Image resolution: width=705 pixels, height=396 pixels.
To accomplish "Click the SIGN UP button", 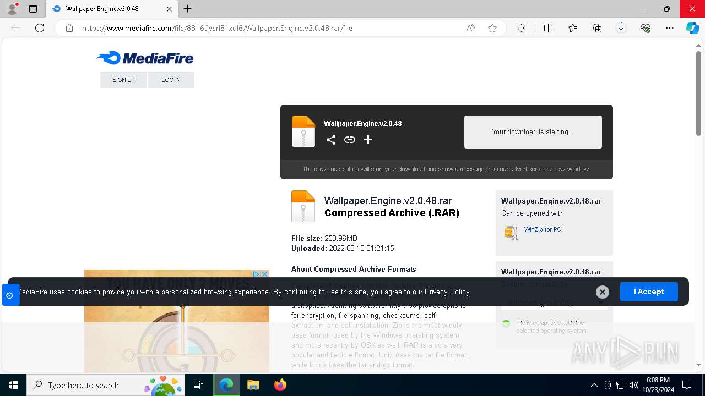I will pyautogui.click(x=123, y=80).
